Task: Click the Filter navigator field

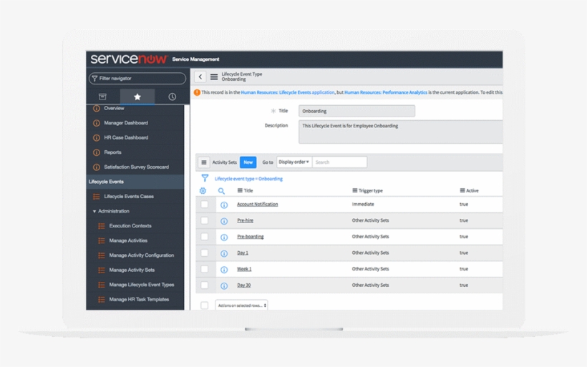Action: [x=137, y=78]
